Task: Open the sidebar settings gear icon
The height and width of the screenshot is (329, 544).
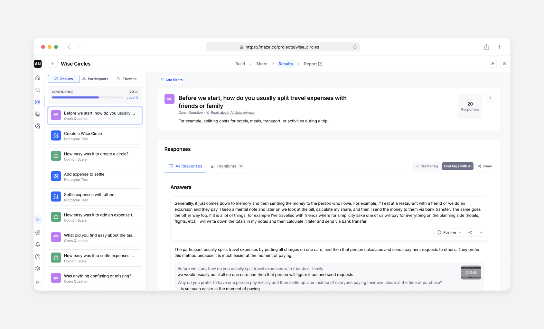Action: 38,269
